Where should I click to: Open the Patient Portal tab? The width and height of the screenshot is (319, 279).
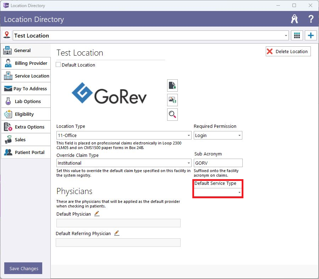(26, 152)
